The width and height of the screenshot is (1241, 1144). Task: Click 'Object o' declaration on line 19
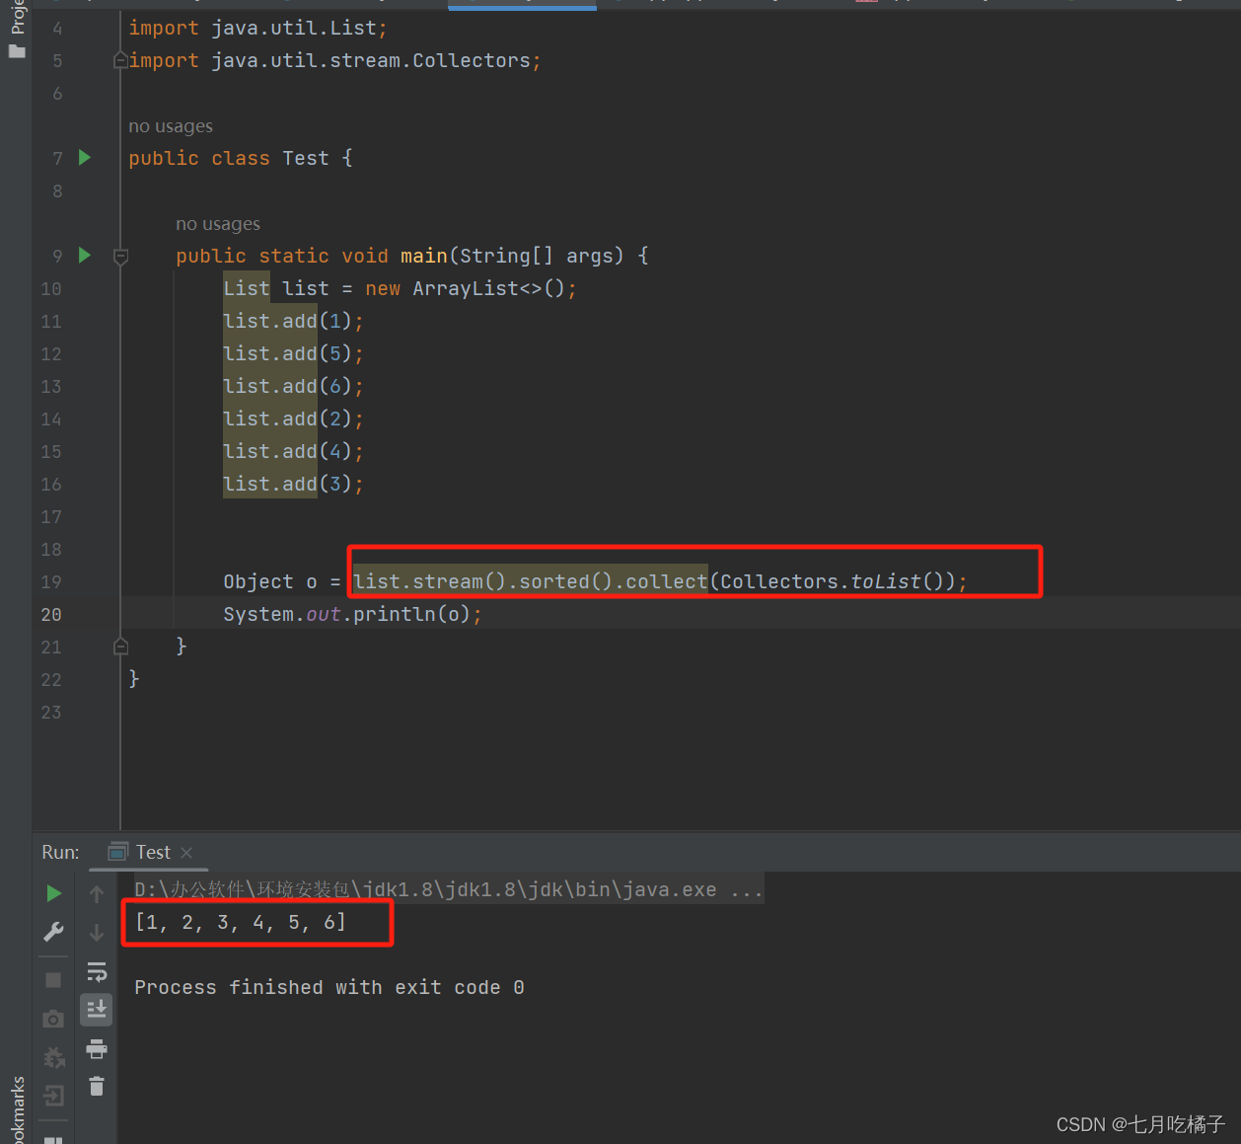(270, 582)
